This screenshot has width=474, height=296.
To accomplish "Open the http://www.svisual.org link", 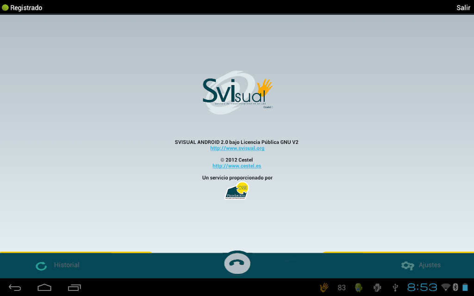I will (237, 148).
